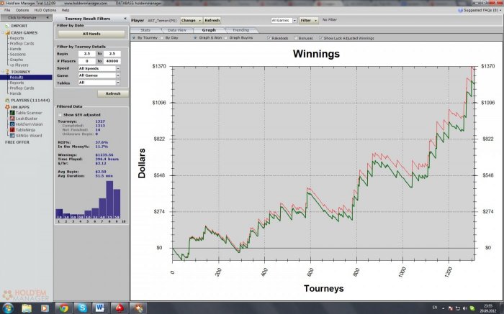The width and height of the screenshot is (504, 314).
Task: Click the TOURNEY trophy icon
Action: point(7,72)
